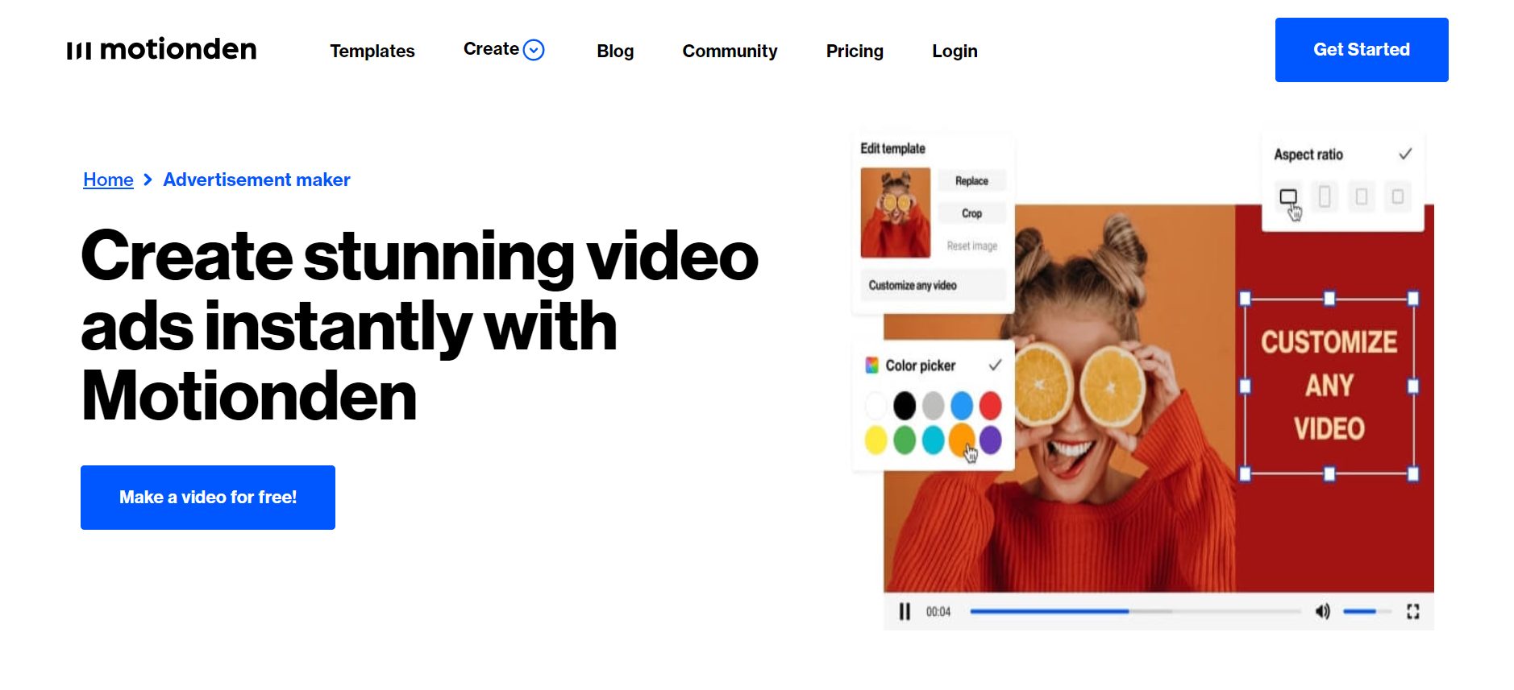Pick the yellow color swatch

(876, 440)
